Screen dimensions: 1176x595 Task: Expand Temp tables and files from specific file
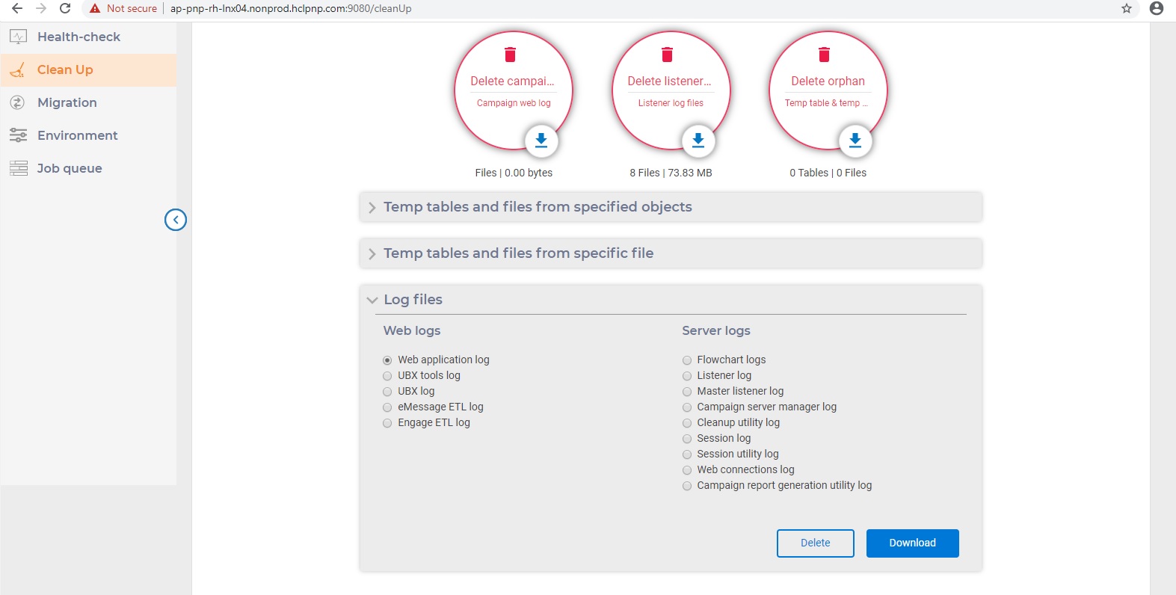(671, 253)
